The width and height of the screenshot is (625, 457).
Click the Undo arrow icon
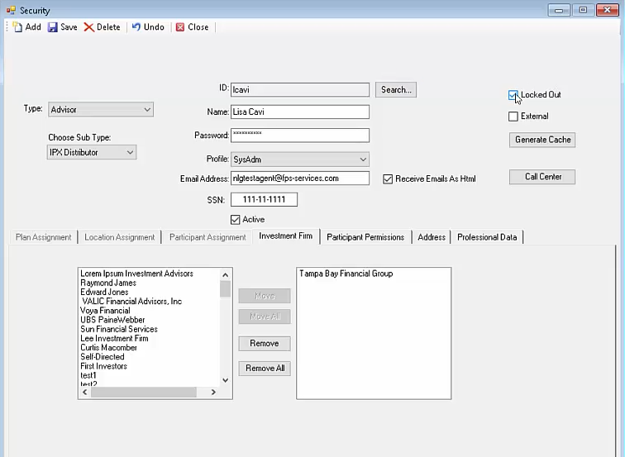tap(136, 27)
